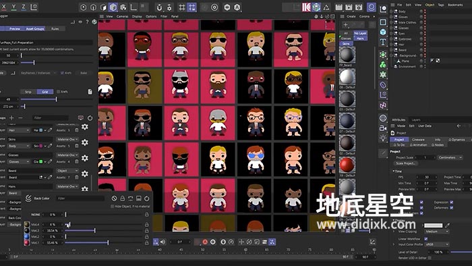472x266 pixels.
Task: Delete assets in the Glasses row
Action: 77,162
